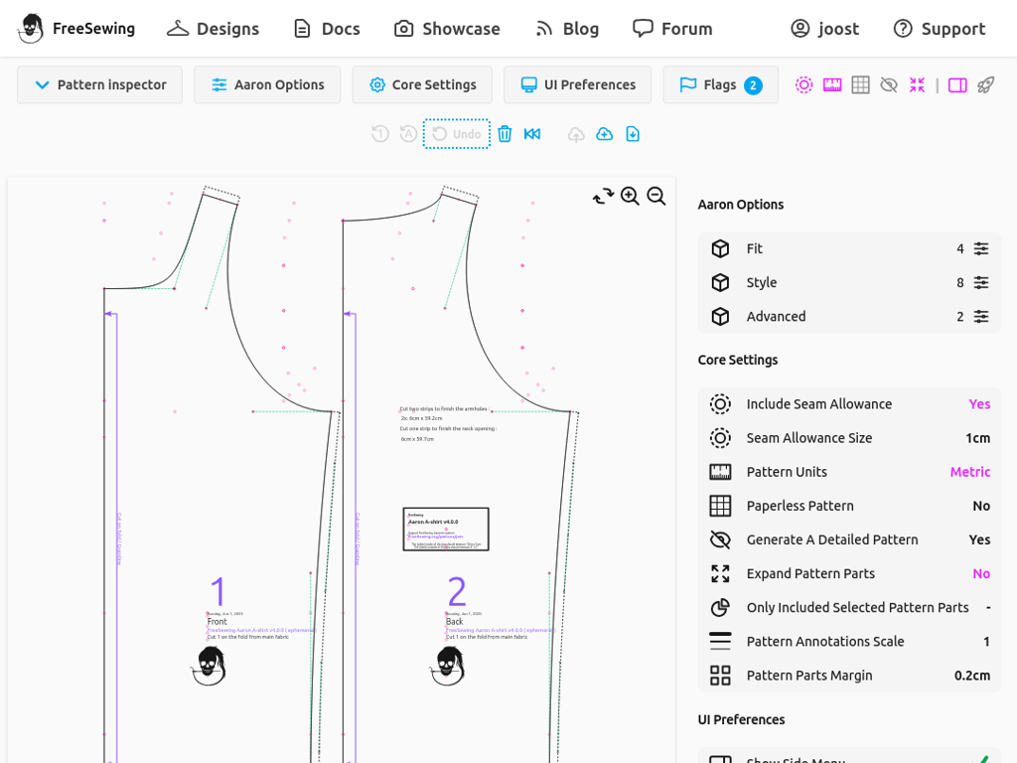Click the Undo button
Screen dimensions: 1017x763
pos(457,134)
